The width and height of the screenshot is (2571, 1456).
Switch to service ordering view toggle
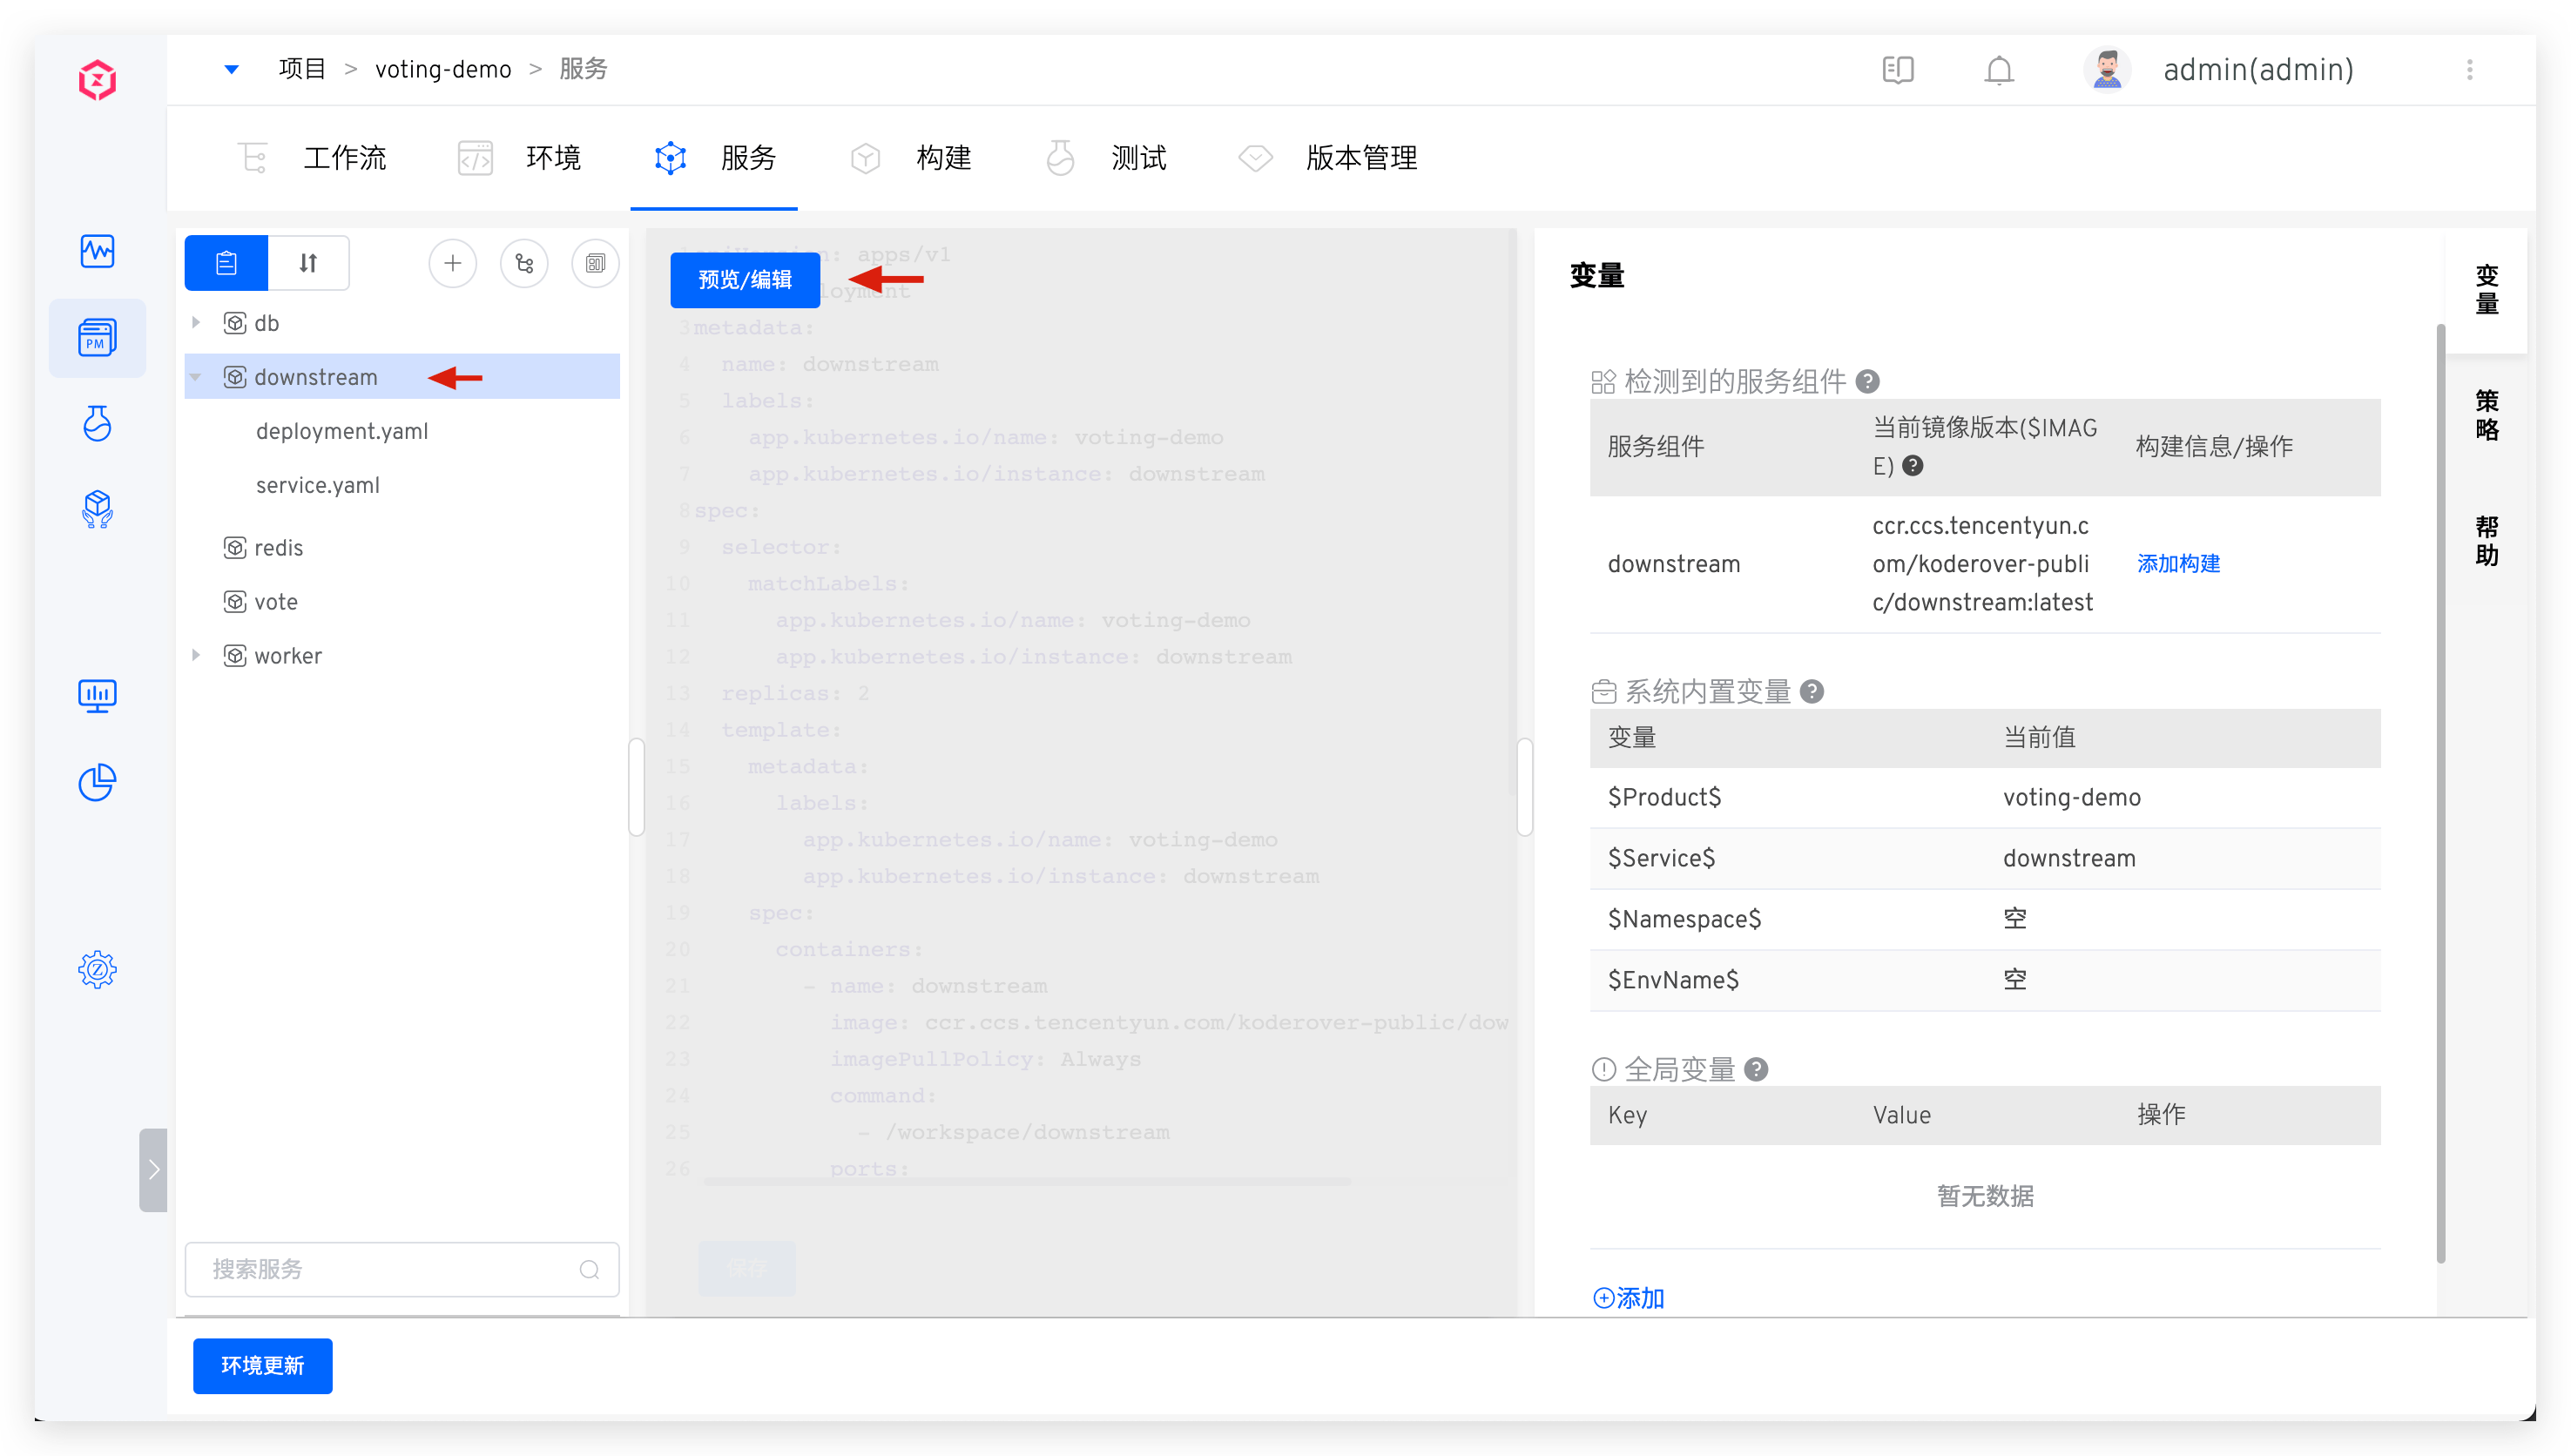click(x=308, y=263)
